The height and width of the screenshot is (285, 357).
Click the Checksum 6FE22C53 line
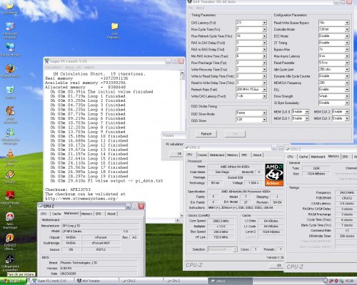point(68,190)
